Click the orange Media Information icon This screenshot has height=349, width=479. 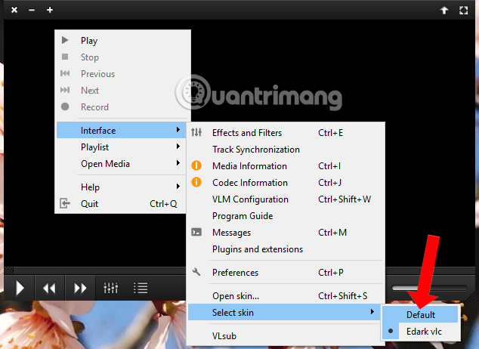click(196, 165)
